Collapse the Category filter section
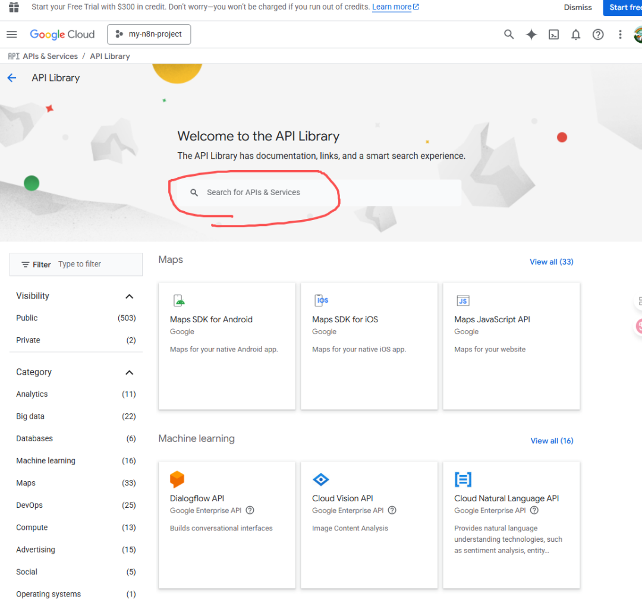642x609 pixels. click(129, 372)
